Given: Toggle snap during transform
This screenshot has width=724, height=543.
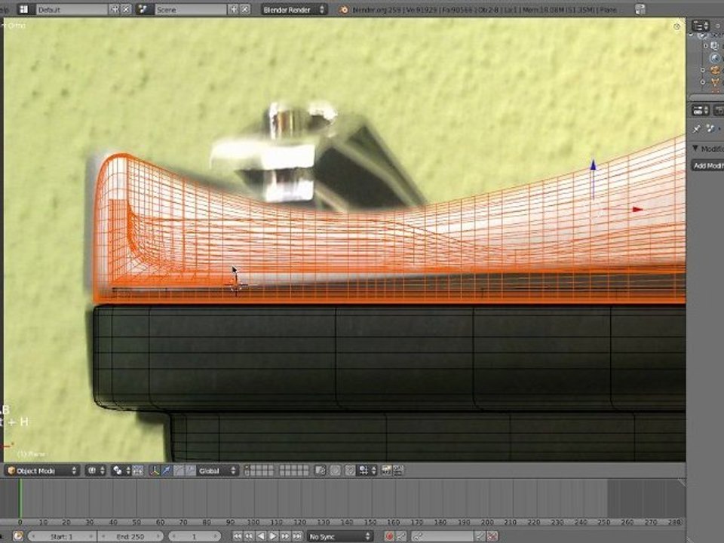Looking at the screenshot, I should click(x=350, y=471).
